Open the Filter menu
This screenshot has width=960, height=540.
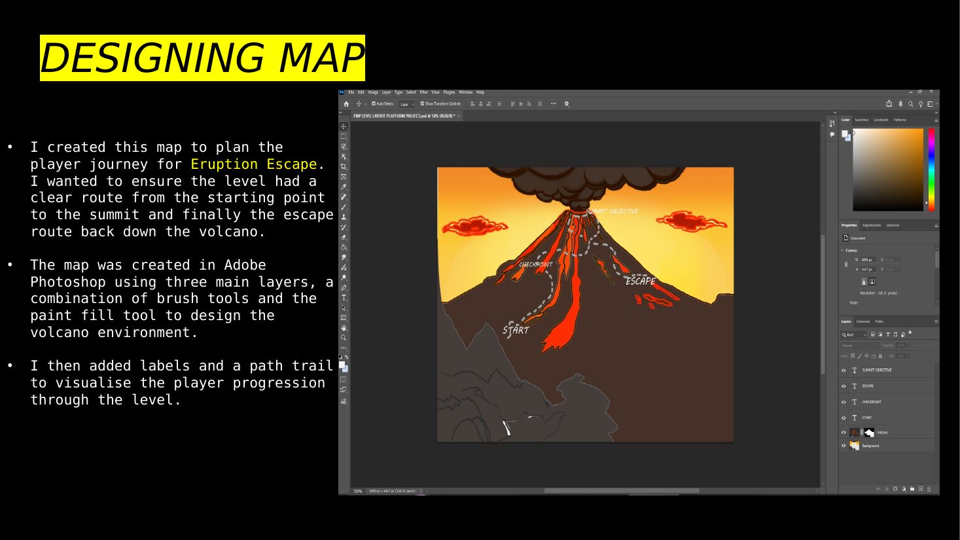[423, 92]
